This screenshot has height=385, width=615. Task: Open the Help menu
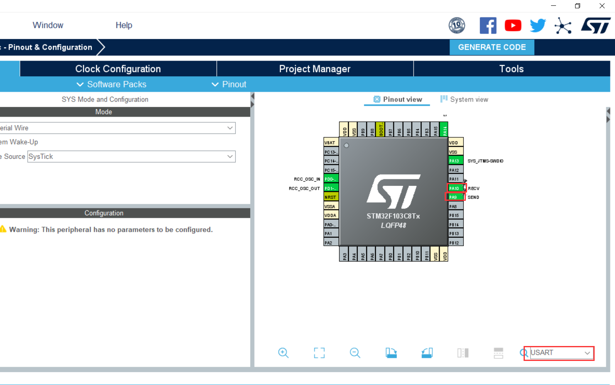pyautogui.click(x=124, y=25)
